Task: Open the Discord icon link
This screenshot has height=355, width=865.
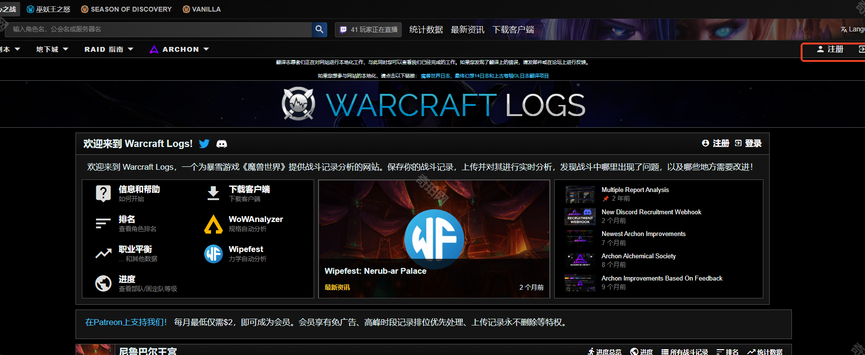Action: (221, 144)
